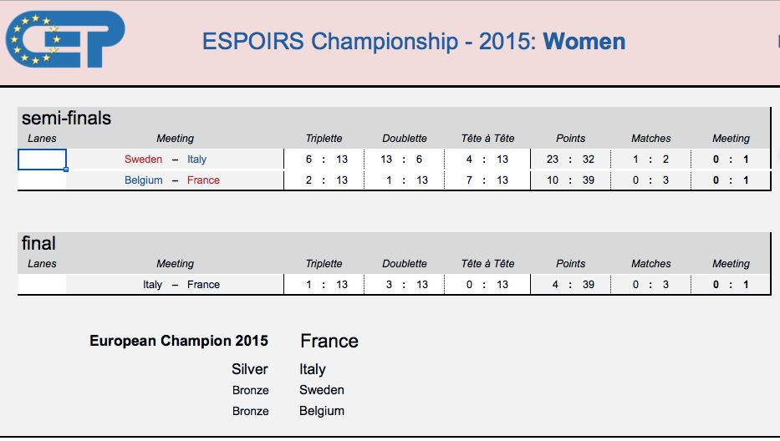Click Belgium in the semi-finals table
Image resolution: width=780 pixels, height=441 pixels.
point(143,180)
